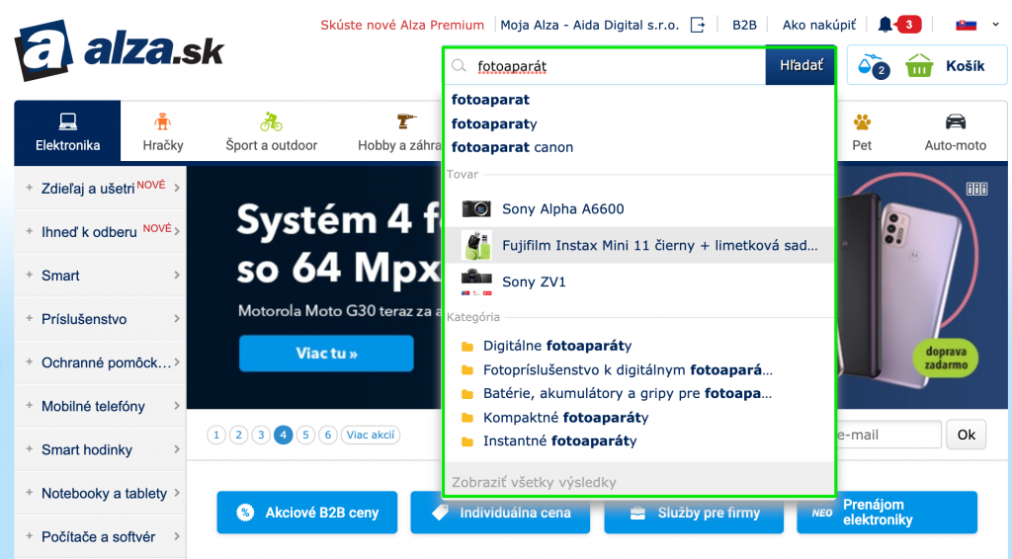Viewport: 1012px width, 559px height.
Task: Go to banner slide 2
Action: (x=239, y=436)
